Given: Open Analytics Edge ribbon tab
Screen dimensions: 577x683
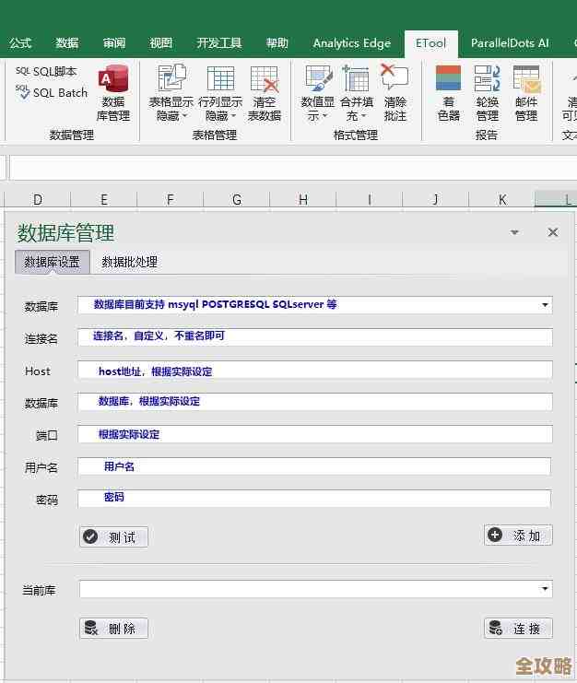Looking at the screenshot, I should (x=351, y=43).
